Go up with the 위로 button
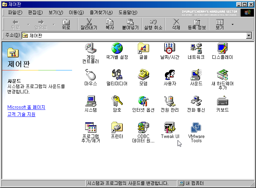The width and height of the screenshot is (256, 188). pos(66,24)
